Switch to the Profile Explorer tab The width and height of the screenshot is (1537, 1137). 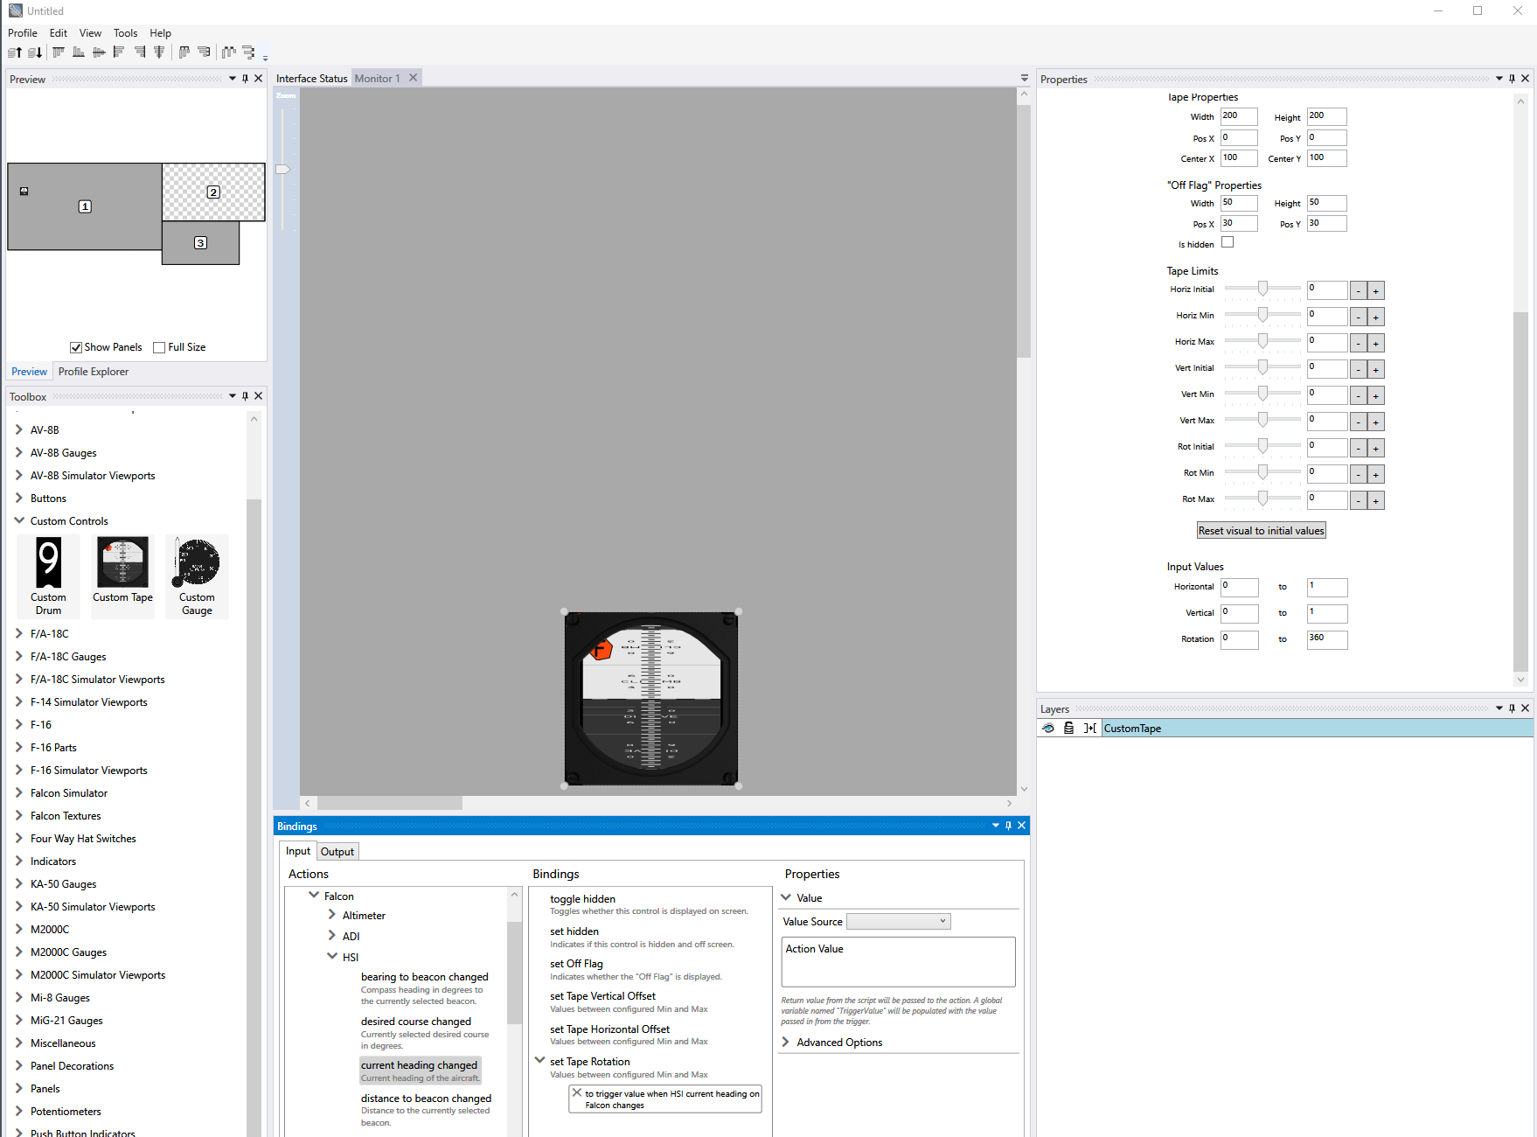pyautogui.click(x=93, y=371)
